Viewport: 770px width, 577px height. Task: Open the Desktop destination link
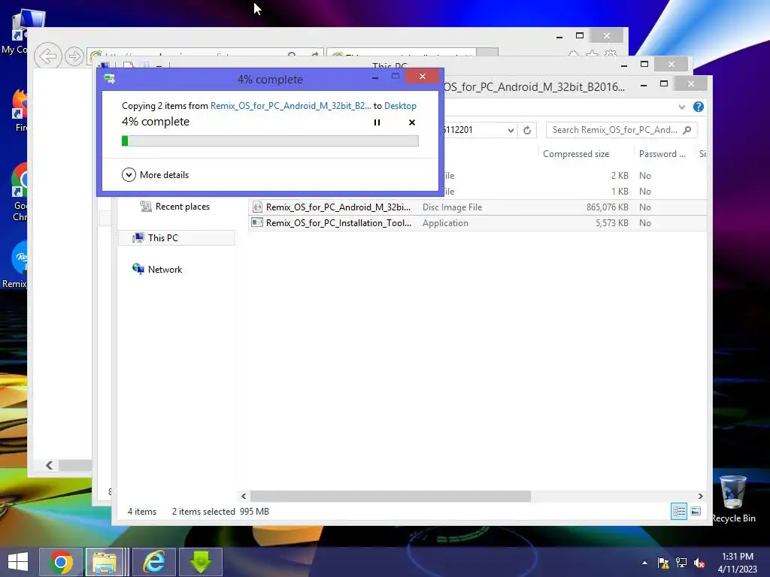[x=400, y=106]
